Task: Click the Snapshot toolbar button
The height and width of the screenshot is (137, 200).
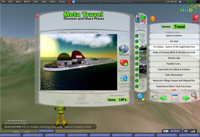Action: point(77,135)
